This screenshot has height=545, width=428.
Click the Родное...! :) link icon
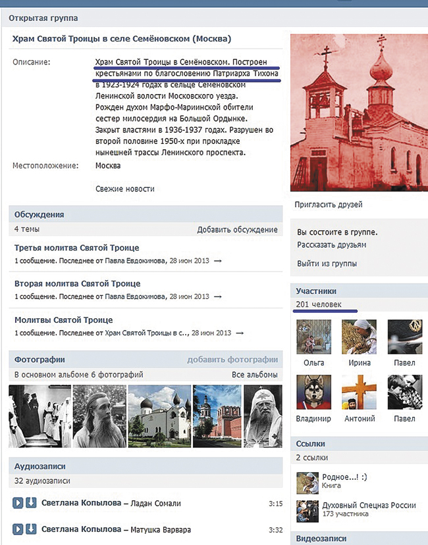tap(308, 483)
